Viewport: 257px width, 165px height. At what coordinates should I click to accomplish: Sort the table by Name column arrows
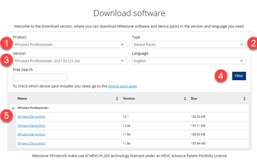coord(117,99)
